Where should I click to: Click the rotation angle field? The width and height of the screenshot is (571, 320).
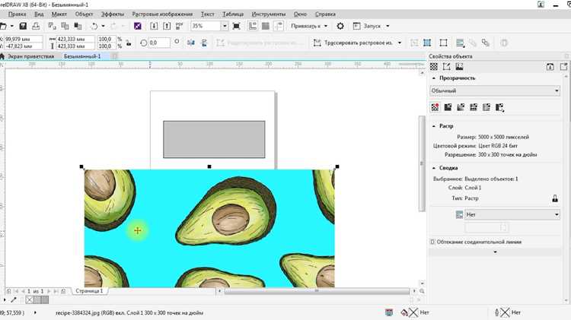pos(159,43)
